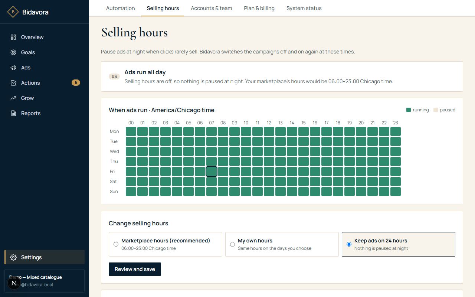The height and width of the screenshot is (297, 475).
Task: Toggle the Tuesday 09:00 hour cell
Action: coord(235,141)
